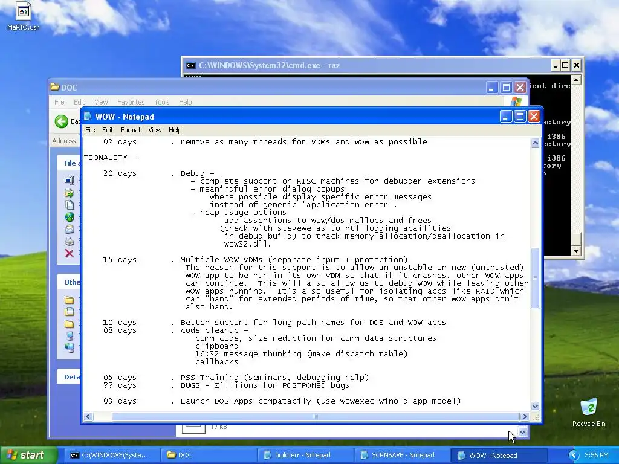Open the File menu in WOW Notepad
This screenshot has width=619, height=464.
tap(90, 130)
